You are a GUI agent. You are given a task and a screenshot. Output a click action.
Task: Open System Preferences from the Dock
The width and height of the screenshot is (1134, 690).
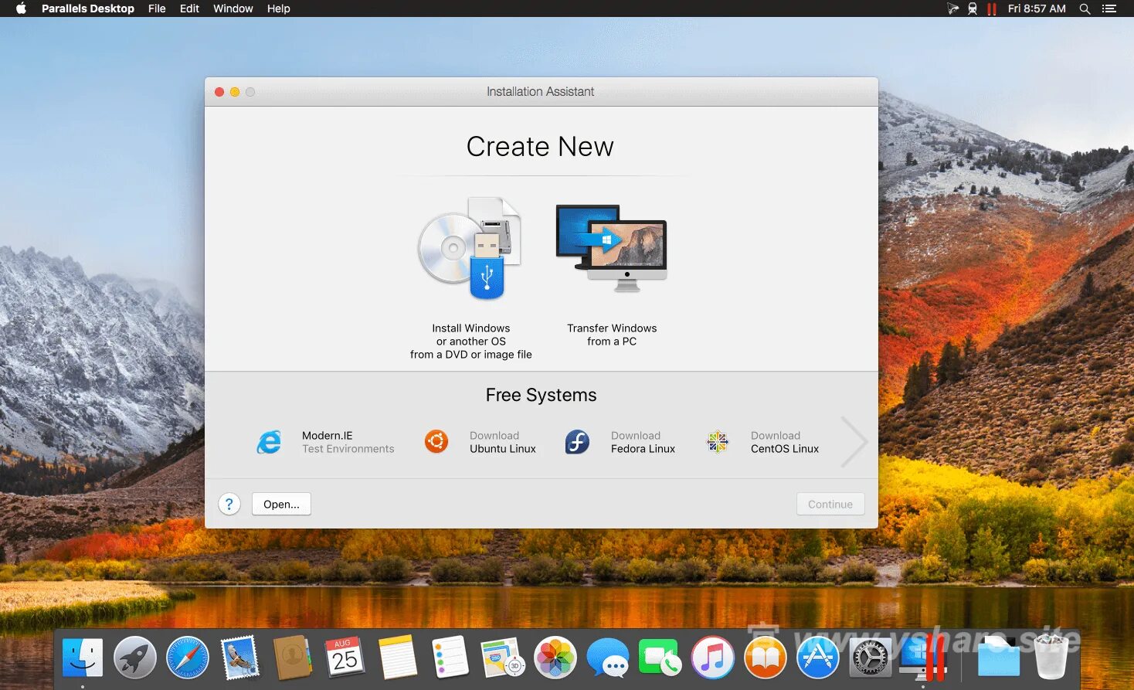click(870, 658)
